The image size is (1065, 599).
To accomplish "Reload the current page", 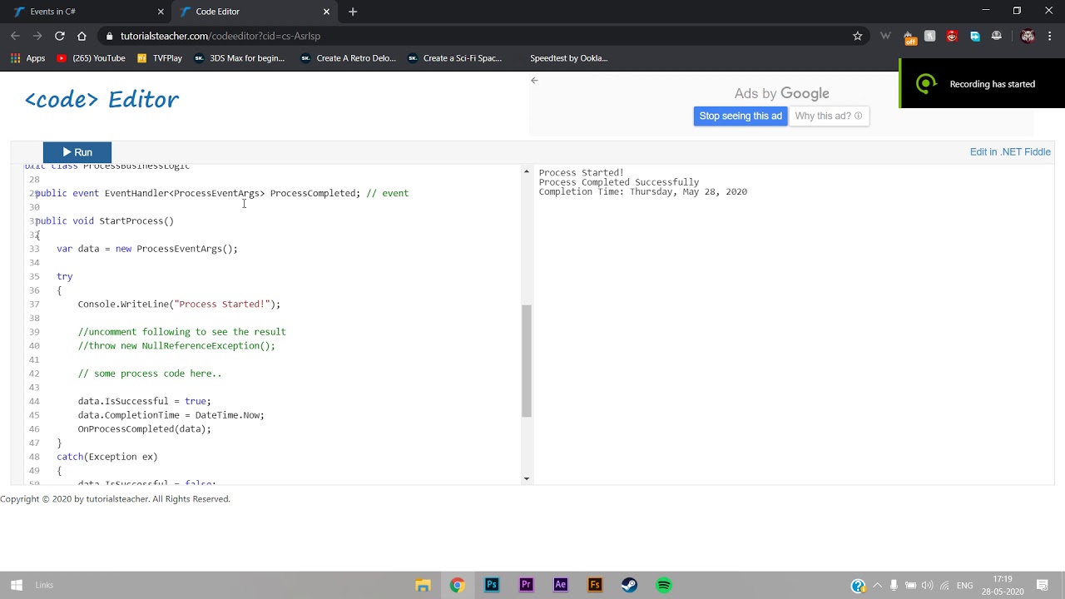I will [60, 36].
